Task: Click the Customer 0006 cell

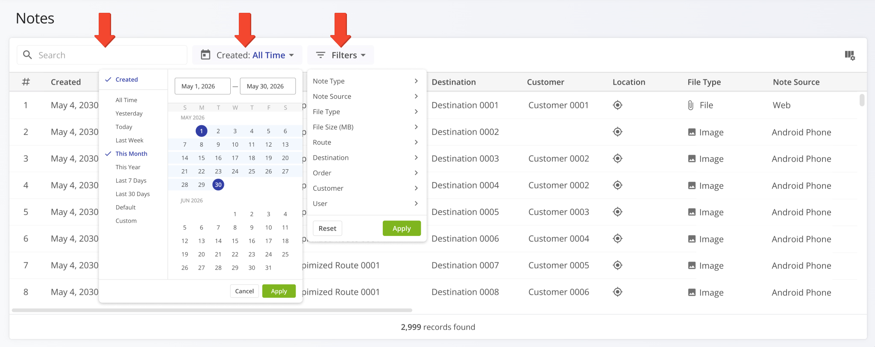Action: point(558,292)
